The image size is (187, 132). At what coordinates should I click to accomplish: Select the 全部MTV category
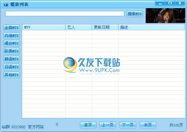[x=12, y=28]
